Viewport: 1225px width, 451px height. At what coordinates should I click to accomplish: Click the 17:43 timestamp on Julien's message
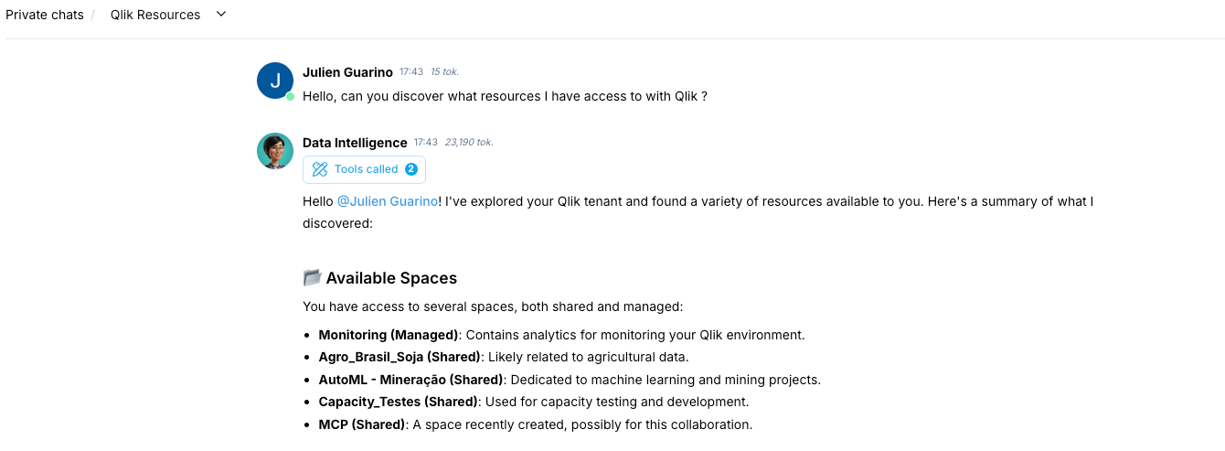point(411,72)
